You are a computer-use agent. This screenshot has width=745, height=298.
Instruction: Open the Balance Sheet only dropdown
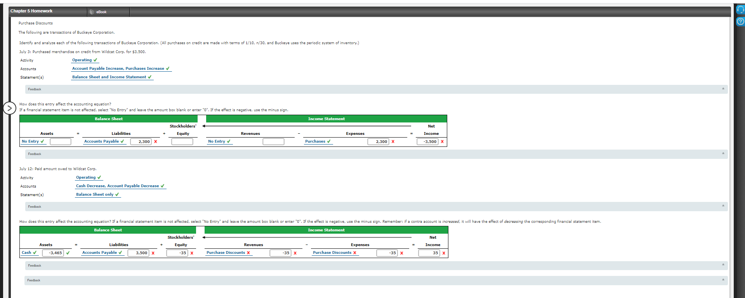98,195
